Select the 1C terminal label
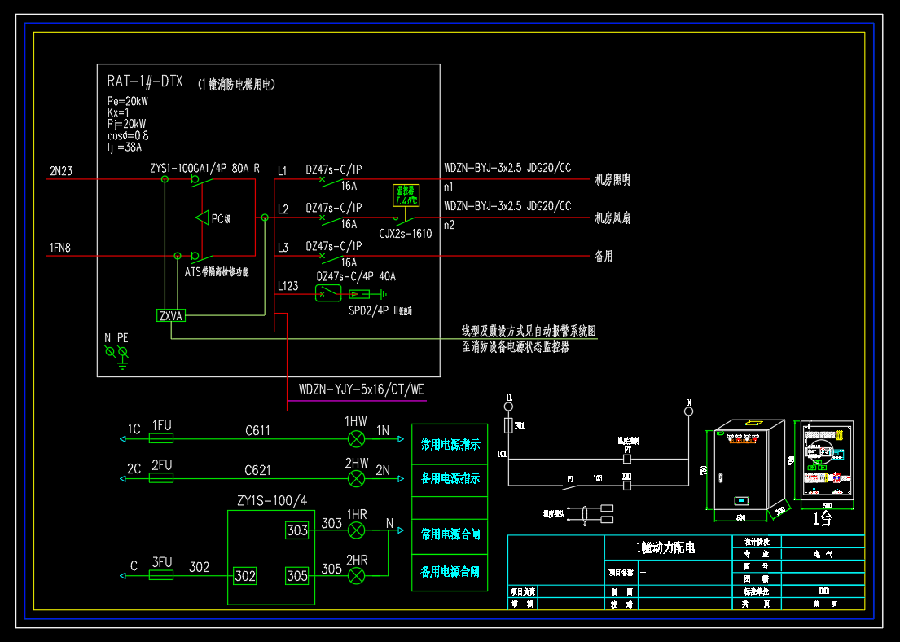 (x=134, y=429)
